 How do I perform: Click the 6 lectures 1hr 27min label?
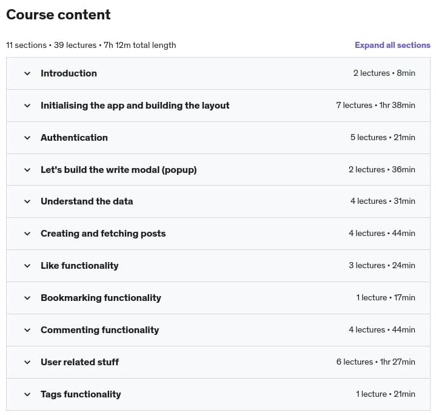[375, 362]
